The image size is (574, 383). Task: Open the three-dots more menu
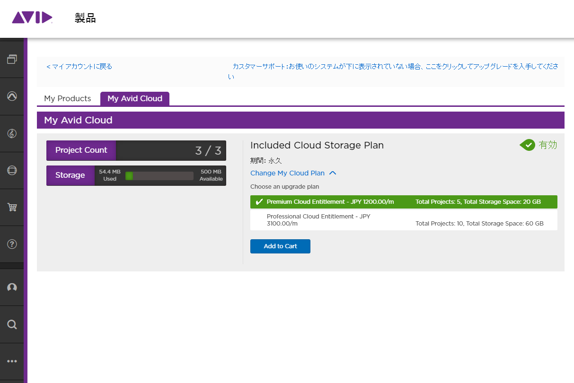12,361
